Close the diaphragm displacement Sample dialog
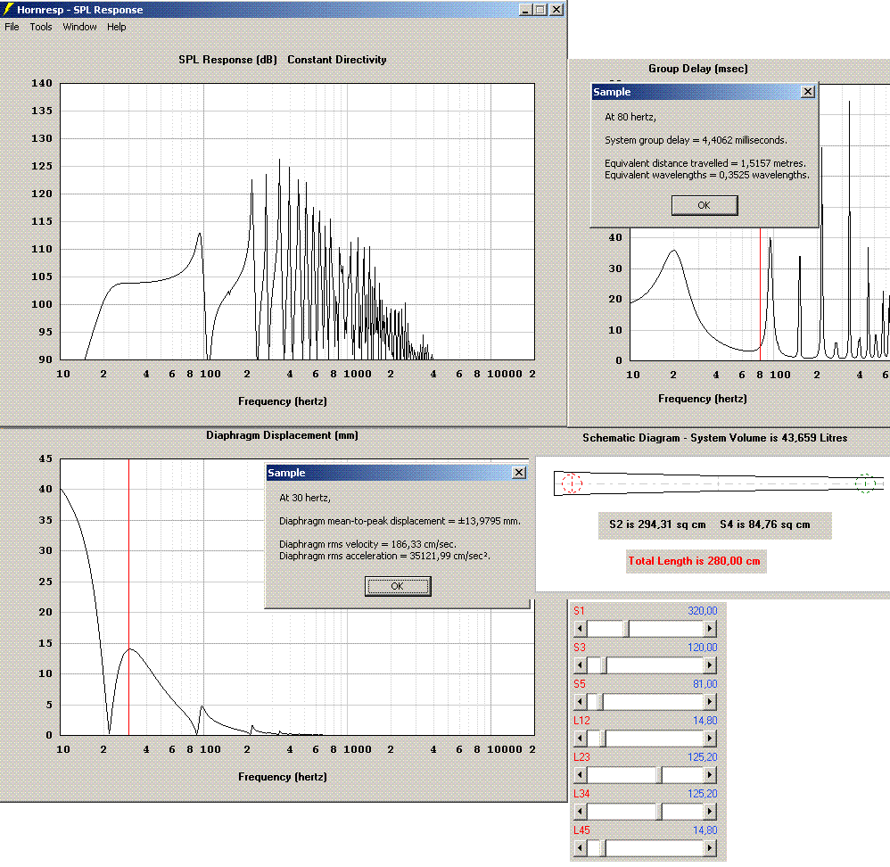The image size is (890, 867). (x=519, y=473)
